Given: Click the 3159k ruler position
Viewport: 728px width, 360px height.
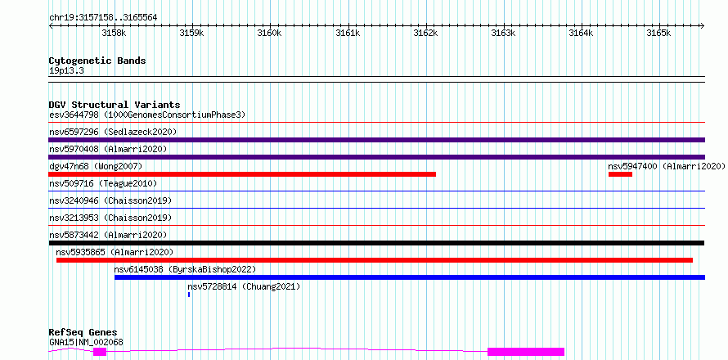Looking at the screenshot, I should (191, 33).
